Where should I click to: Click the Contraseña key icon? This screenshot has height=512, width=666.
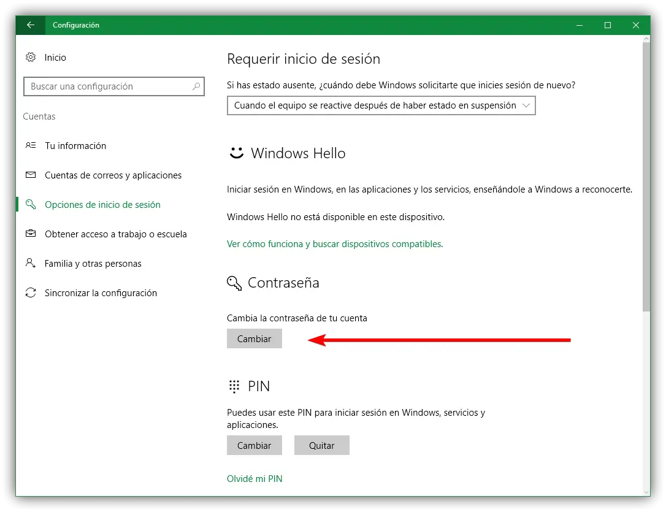(234, 283)
